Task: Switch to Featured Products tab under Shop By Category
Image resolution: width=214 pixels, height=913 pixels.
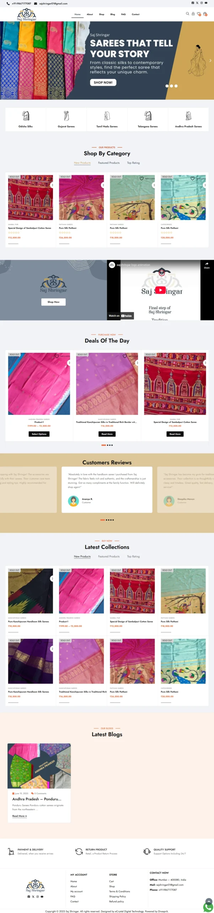Action: point(109,163)
